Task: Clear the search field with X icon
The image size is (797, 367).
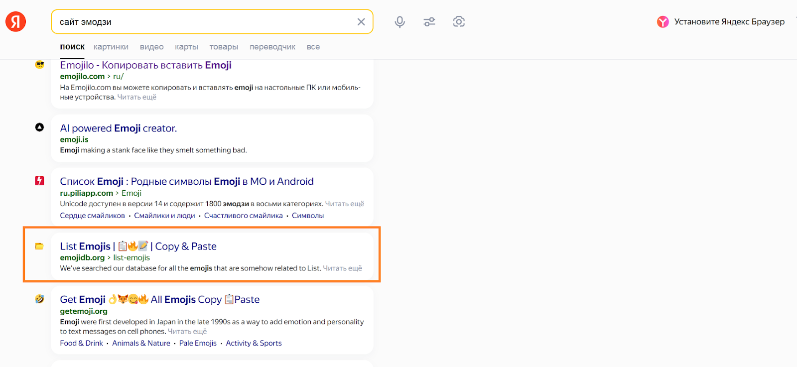Action: pos(361,22)
